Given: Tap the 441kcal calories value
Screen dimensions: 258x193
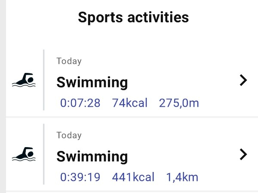Looking at the screenshot, I should [133, 177].
